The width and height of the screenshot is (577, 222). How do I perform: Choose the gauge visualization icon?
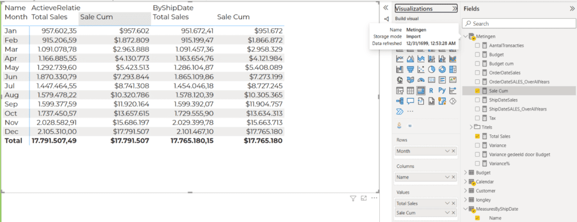(x=421, y=79)
